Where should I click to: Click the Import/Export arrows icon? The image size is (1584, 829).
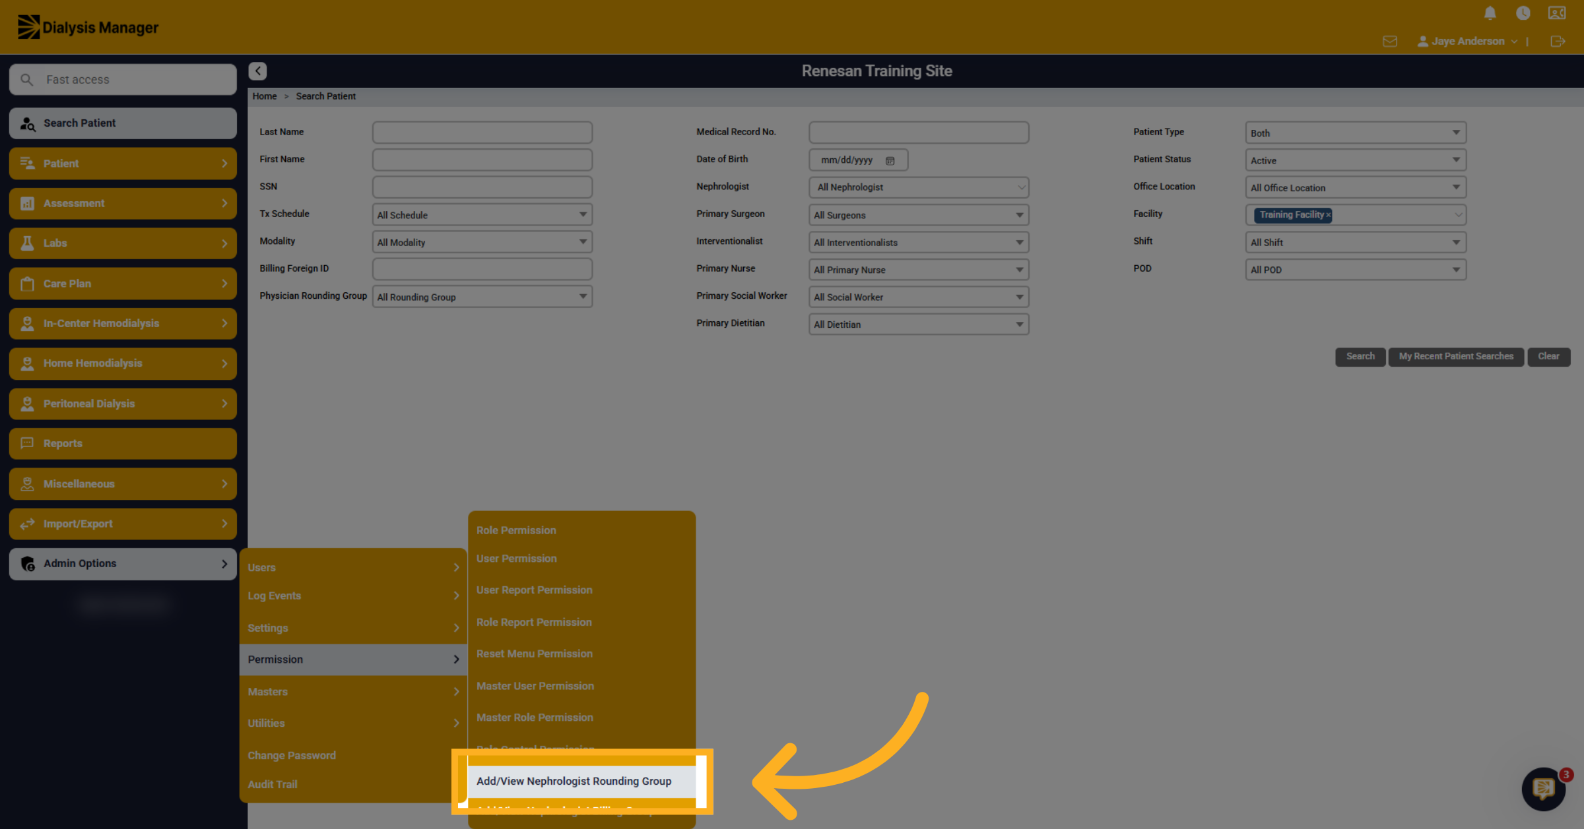click(27, 524)
